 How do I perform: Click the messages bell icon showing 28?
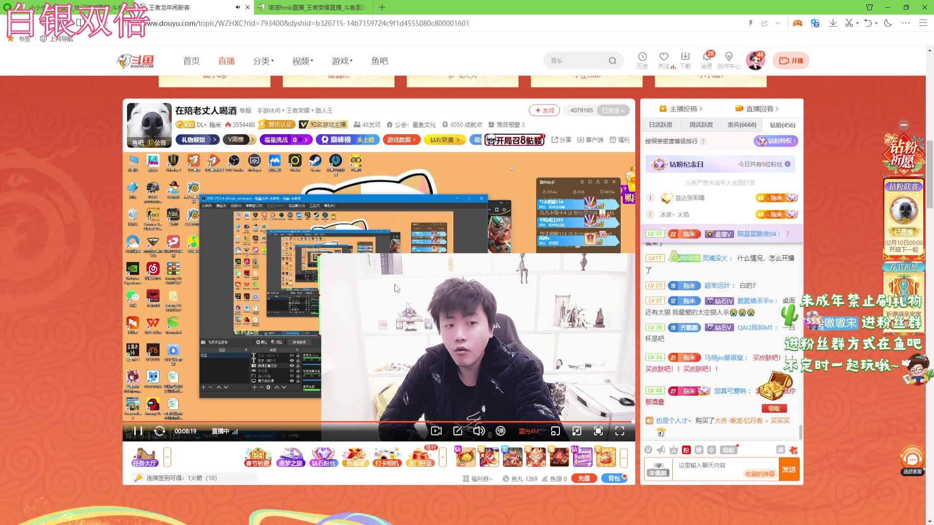point(706,60)
